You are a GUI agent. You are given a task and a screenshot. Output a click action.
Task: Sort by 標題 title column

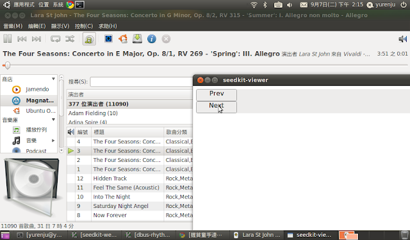pyautogui.click(x=127, y=132)
